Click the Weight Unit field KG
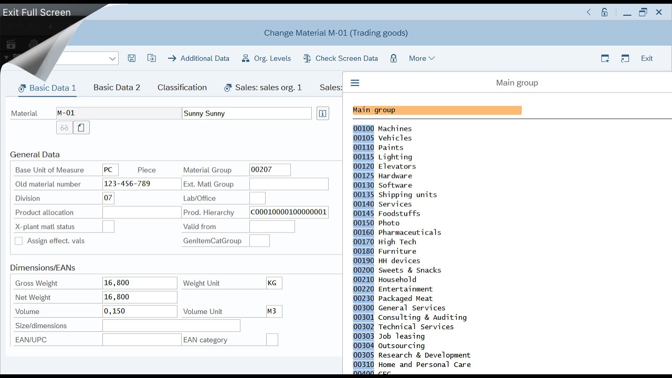The image size is (672, 378). pyautogui.click(x=274, y=283)
